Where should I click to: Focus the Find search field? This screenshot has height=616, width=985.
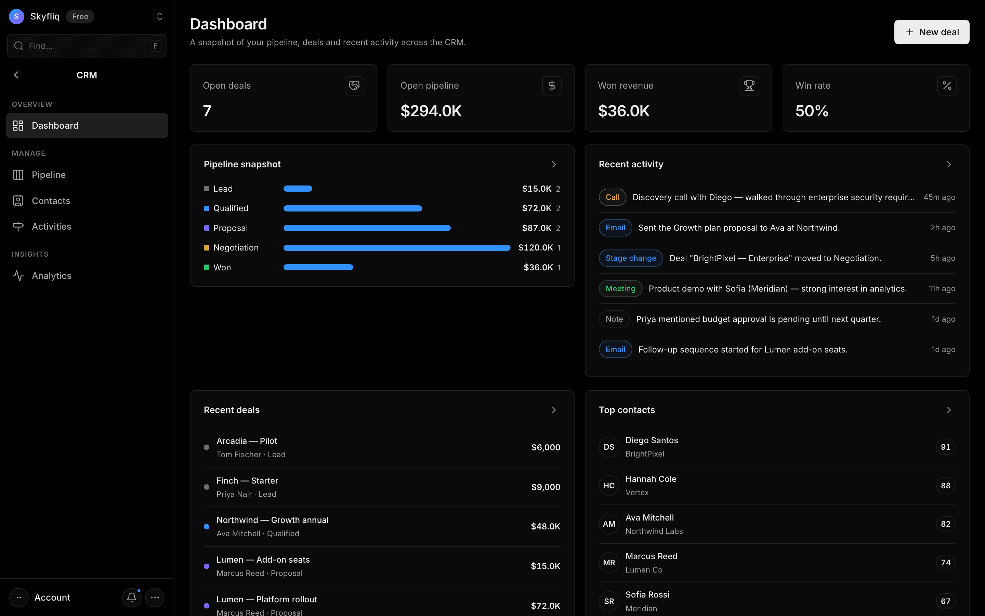[87, 46]
